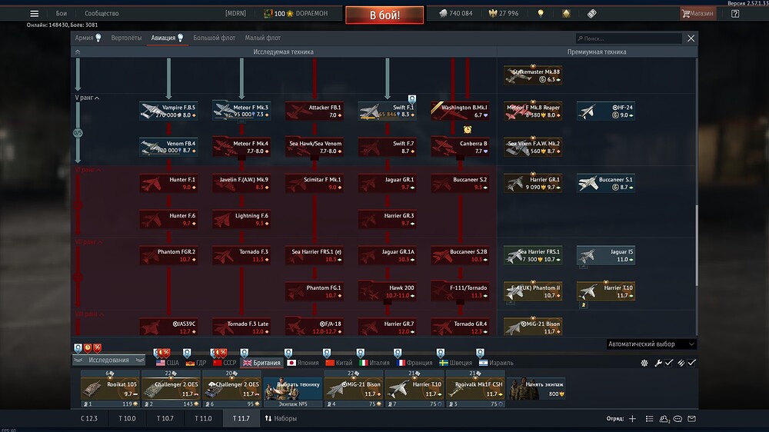
Task: Click the Магазин shop cart icon
Action: (697, 14)
